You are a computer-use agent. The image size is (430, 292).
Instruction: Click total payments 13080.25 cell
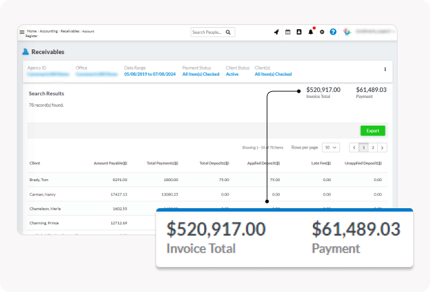[x=170, y=195]
